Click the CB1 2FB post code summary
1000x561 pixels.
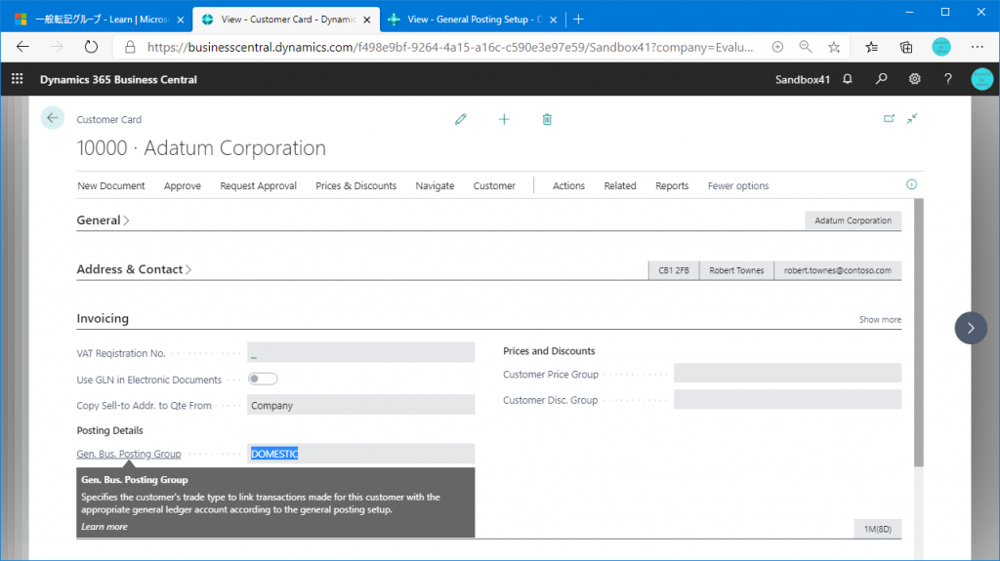[x=674, y=270]
